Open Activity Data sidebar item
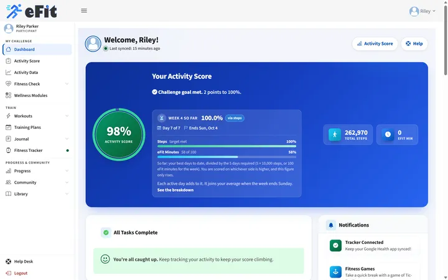This screenshot has height=280, width=448. [x=37, y=72]
